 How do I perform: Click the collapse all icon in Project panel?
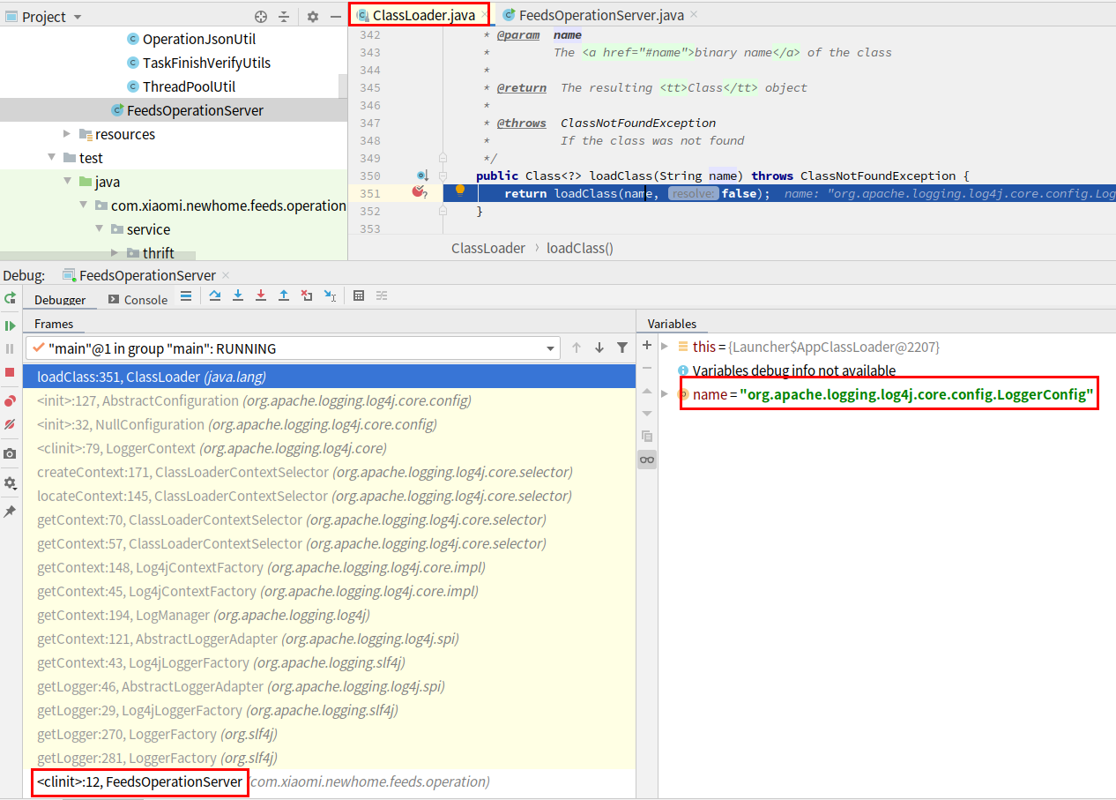tap(284, 17)
